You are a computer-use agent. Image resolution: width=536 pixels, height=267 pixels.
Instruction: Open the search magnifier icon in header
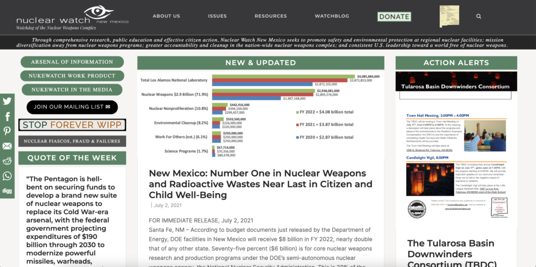(x=478, y=16)
